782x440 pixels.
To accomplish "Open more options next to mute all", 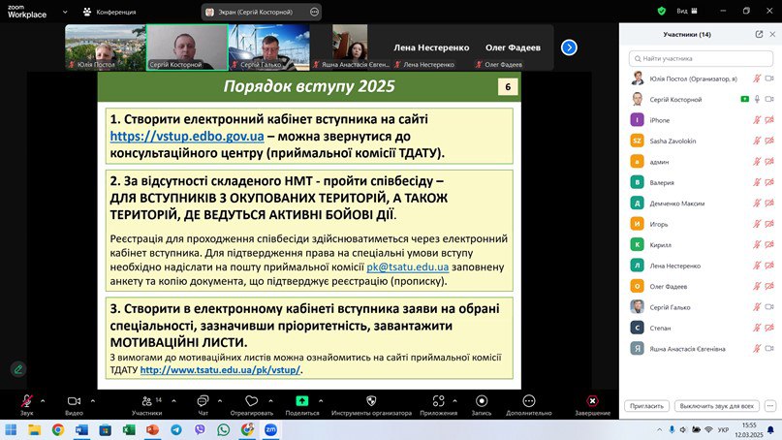I will pyautogui.click(x=770, y=406).
